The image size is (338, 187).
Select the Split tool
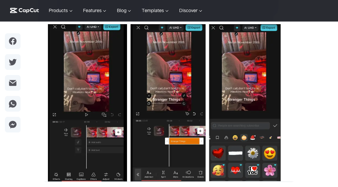pos(163,174)
